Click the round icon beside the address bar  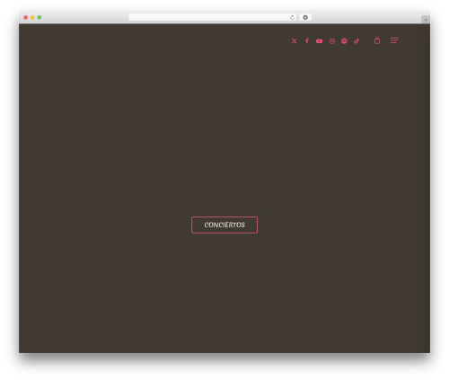305,17
